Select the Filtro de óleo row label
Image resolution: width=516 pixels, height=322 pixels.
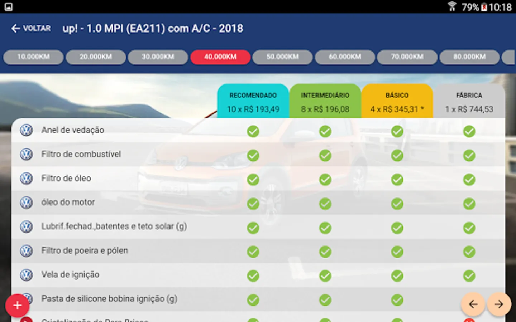[x=66, y=178]
